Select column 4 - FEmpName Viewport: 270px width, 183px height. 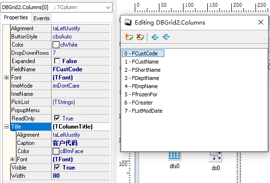(141, 86)
